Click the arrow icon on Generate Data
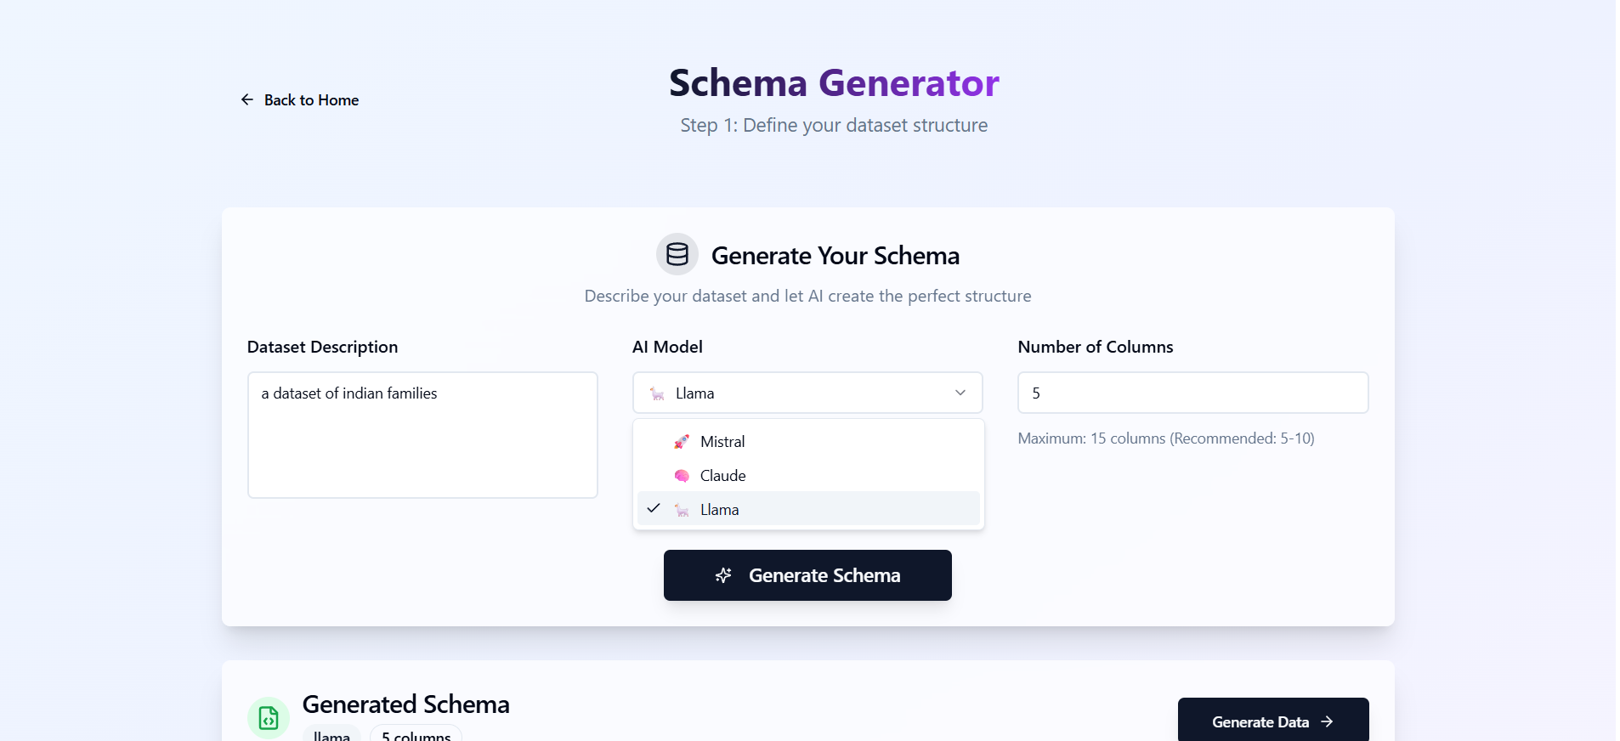1620x741 pixels. tap(1327, 721)
